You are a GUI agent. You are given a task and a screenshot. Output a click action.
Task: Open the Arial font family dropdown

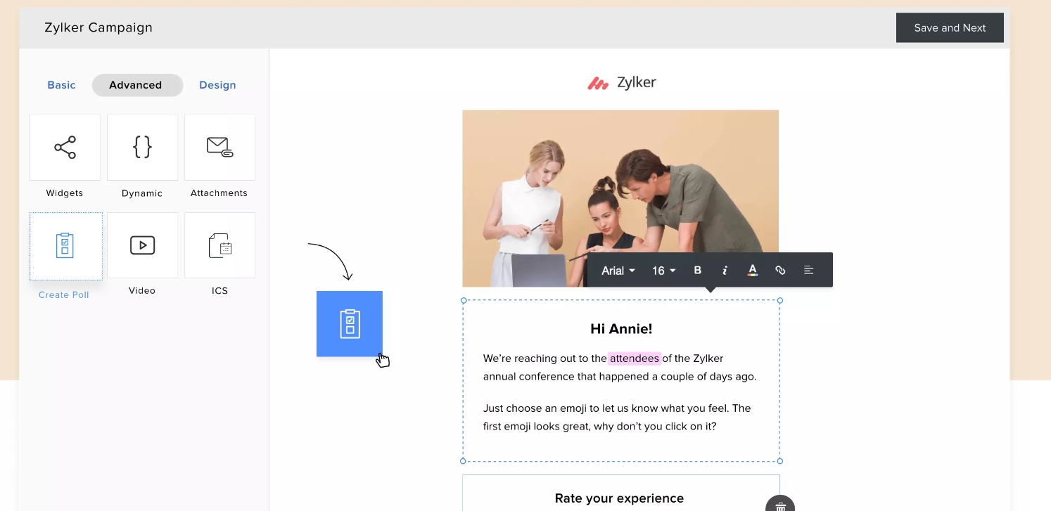[617, 270]
